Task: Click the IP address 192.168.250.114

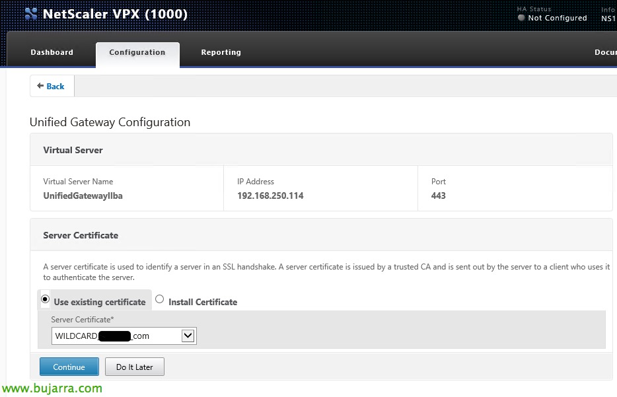Action: coord(270,196)
